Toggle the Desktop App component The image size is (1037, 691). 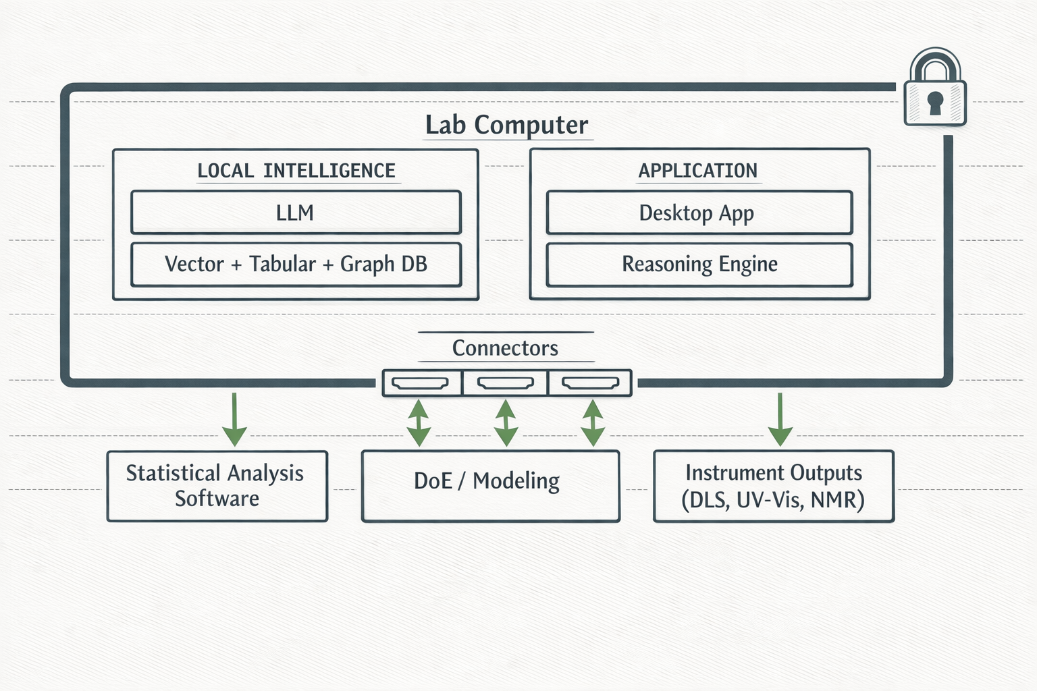point(700,212)
